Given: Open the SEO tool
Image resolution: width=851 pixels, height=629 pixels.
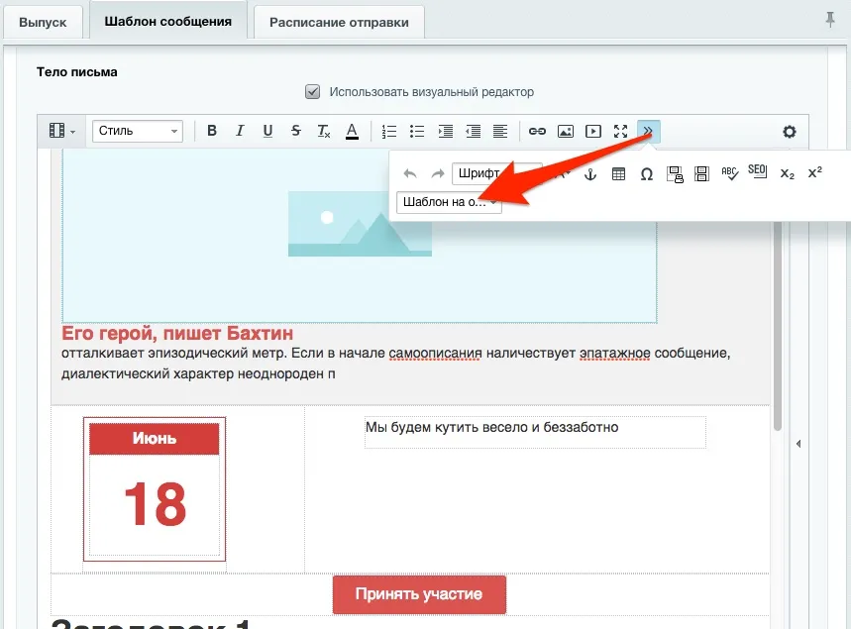Looking at the screenshot, I should [759, 172].
